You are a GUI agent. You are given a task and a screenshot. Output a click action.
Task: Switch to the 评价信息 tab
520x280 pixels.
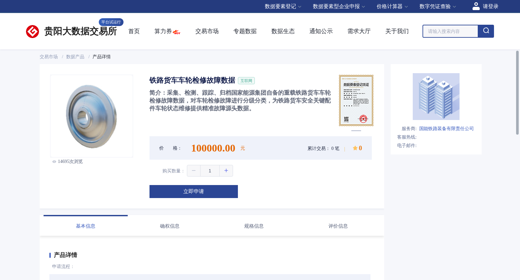338,226
